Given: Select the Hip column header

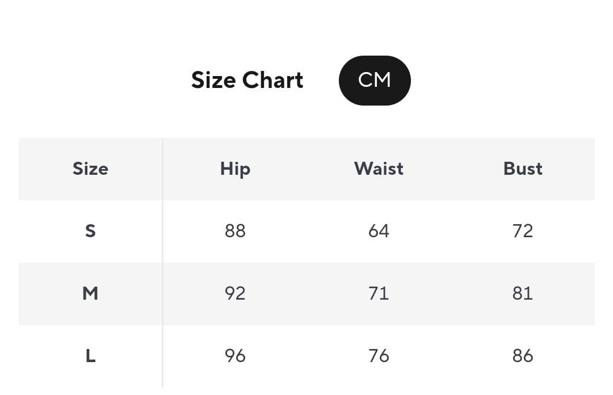Looking at the screenshot, I should (x=235, y=169).
